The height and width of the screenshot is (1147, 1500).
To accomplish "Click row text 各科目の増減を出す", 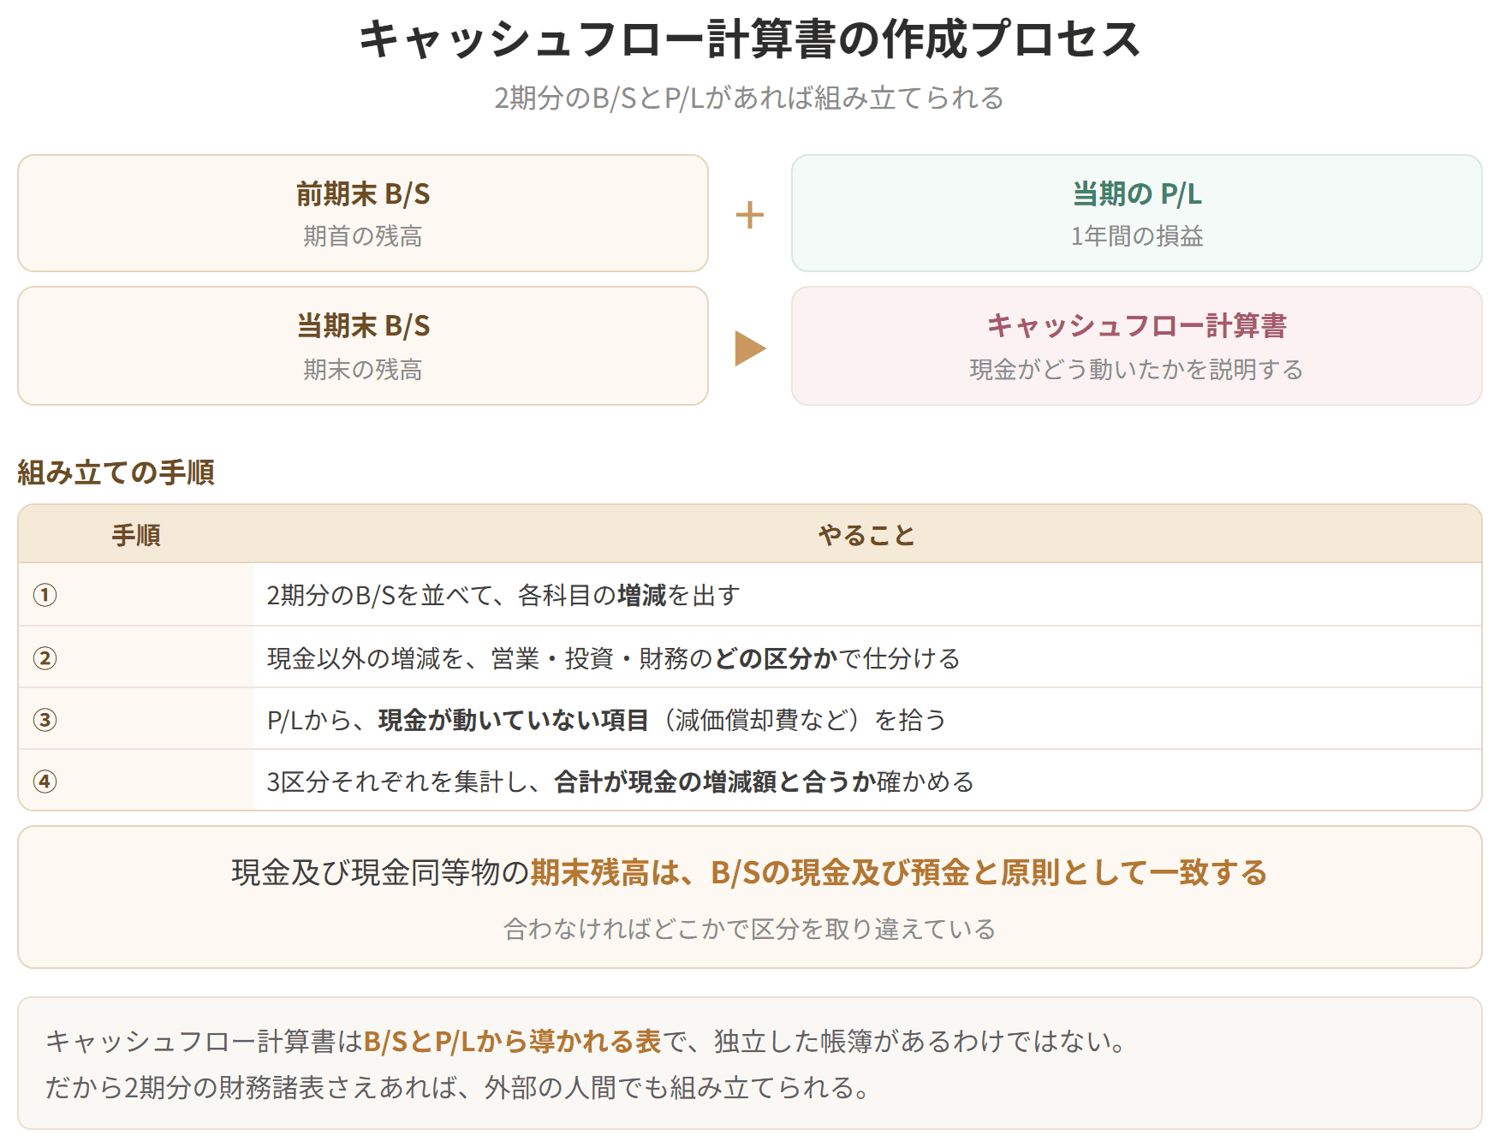I will point(629,595).
